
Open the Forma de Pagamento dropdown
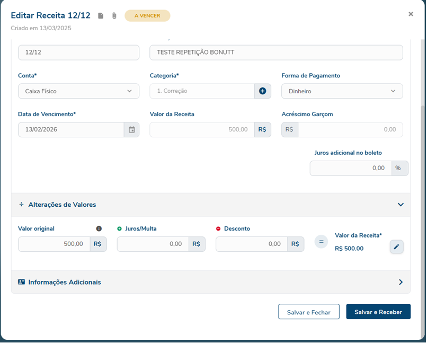click(342, 91)
